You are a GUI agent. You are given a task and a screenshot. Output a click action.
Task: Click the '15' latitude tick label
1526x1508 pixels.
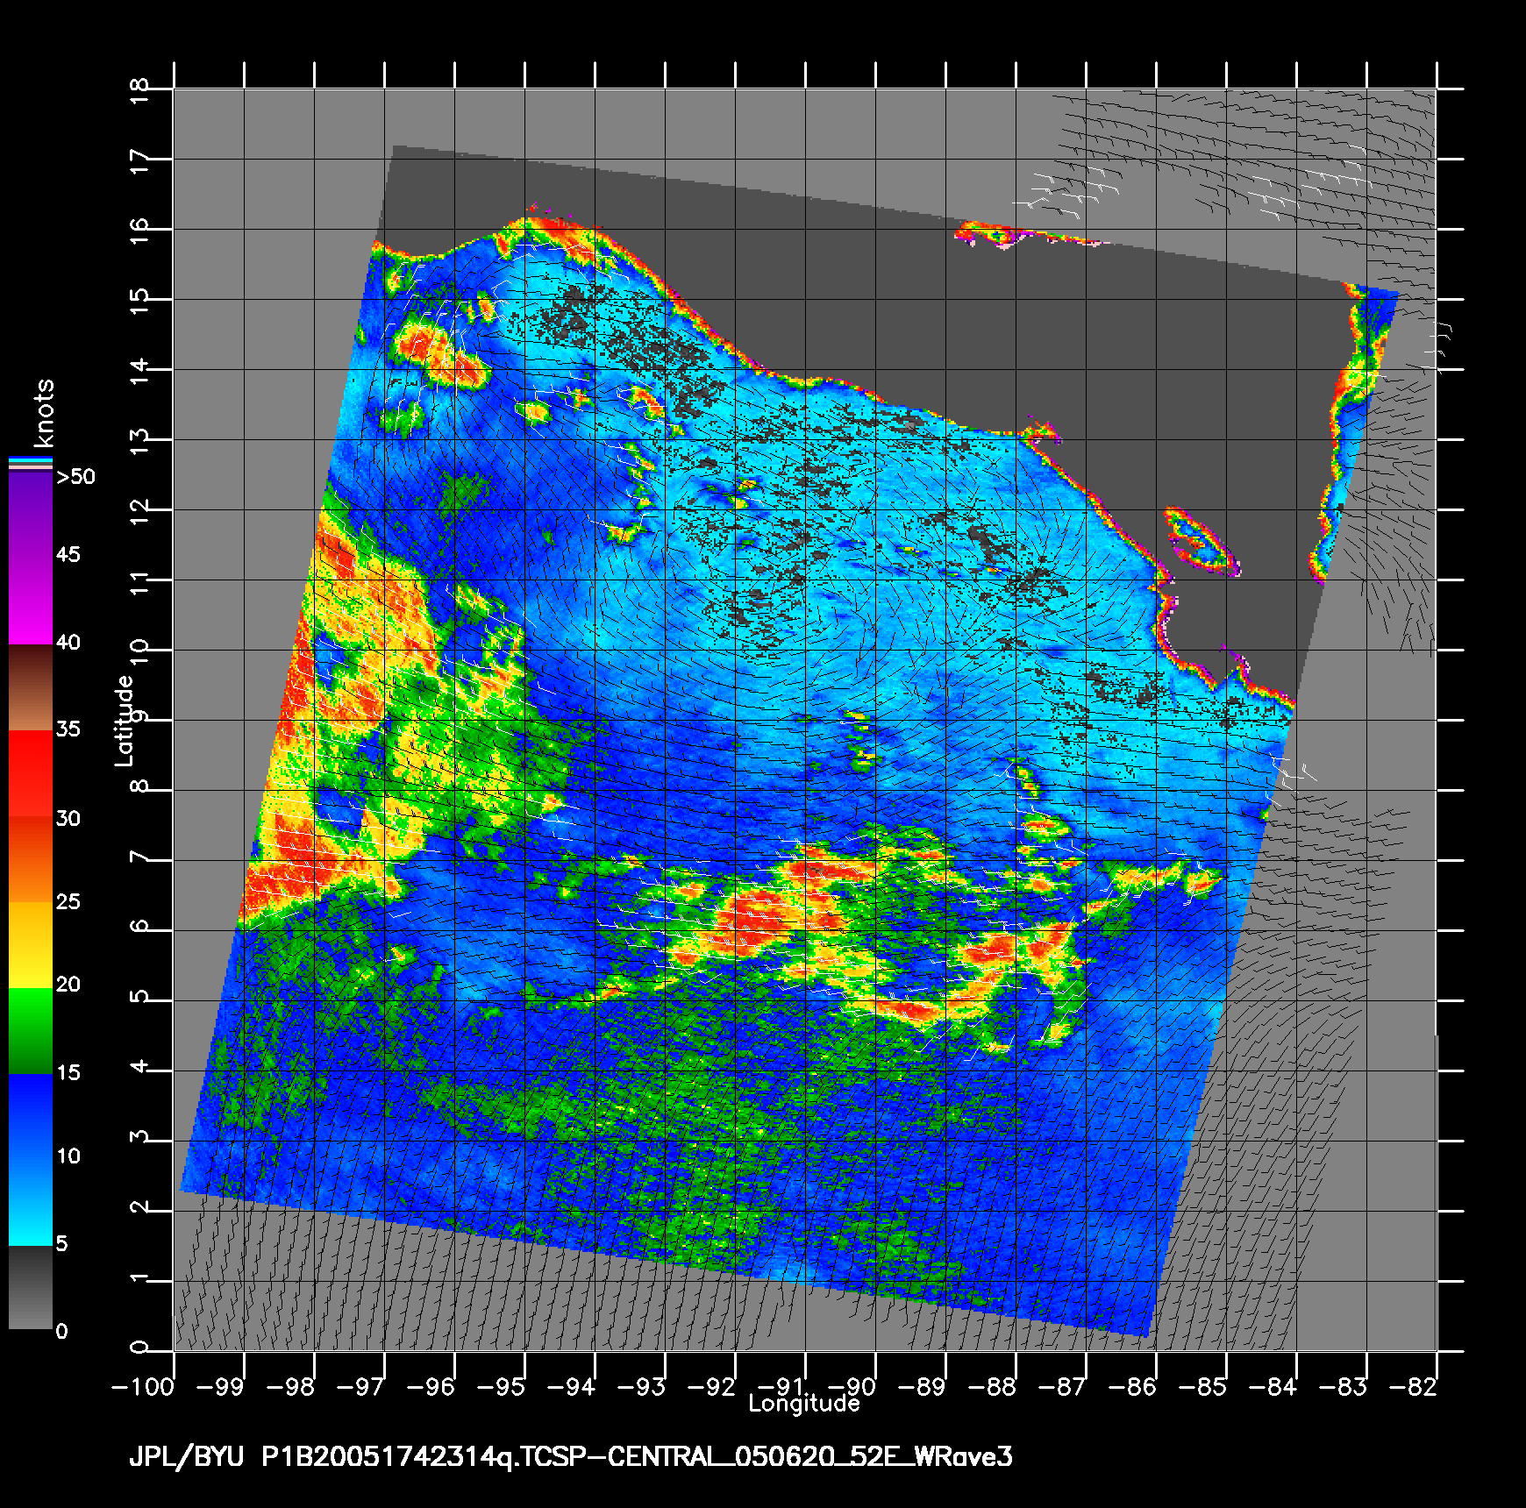point(140,300)
